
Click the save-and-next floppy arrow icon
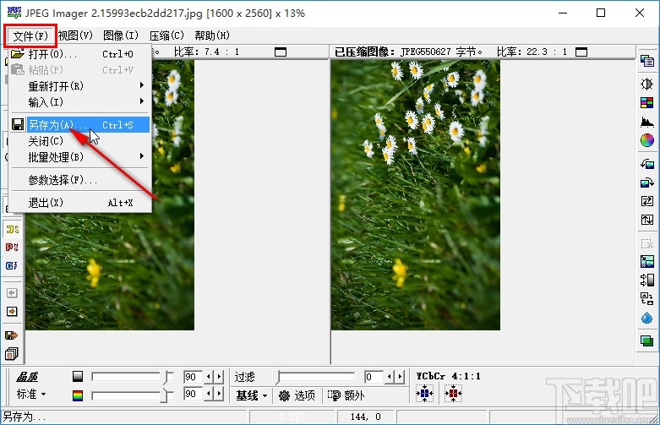click(x=12, y=335)
